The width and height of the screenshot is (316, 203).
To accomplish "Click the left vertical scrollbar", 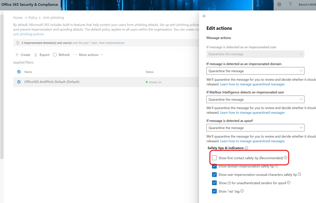I will [x=2, y=87].
